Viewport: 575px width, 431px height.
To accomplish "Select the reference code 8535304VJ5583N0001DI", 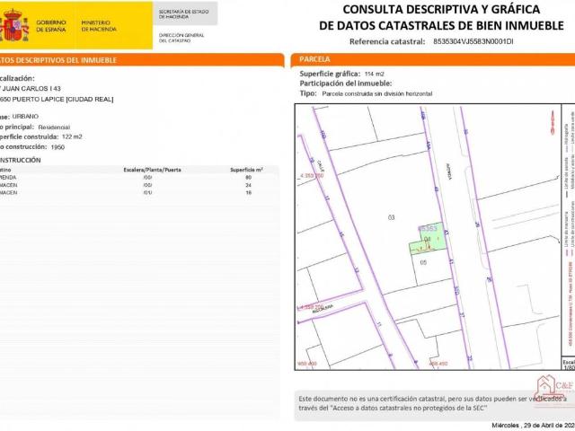I will [473, 41].
